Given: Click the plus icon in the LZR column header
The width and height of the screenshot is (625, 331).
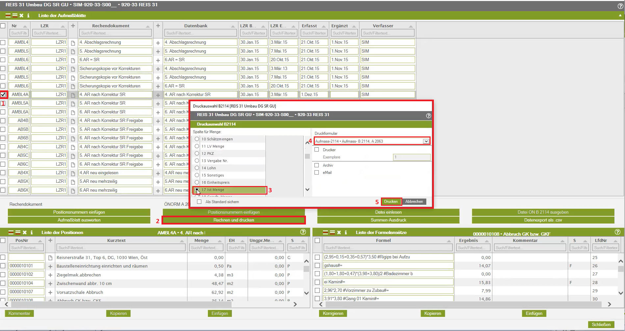Looking at the screenshot, I should [x=73, y=26].
